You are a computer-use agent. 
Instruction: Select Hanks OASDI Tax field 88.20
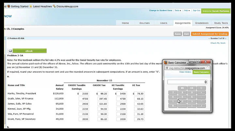pos(103,94)
